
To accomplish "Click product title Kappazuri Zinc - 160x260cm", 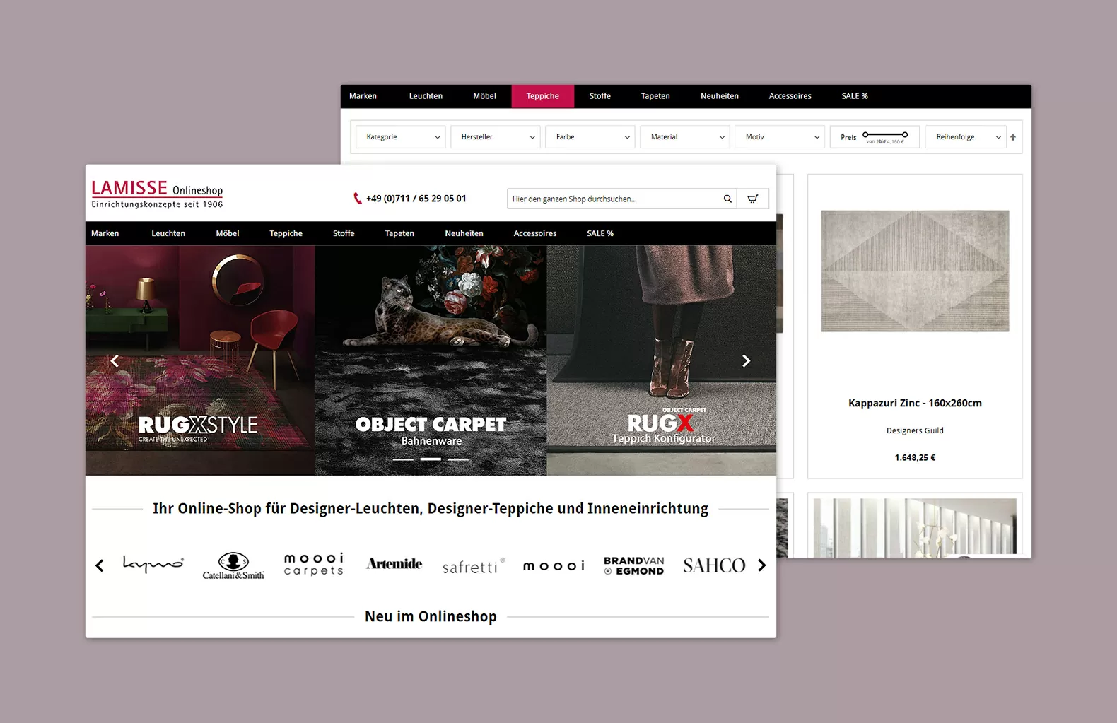I will [915, 403].
